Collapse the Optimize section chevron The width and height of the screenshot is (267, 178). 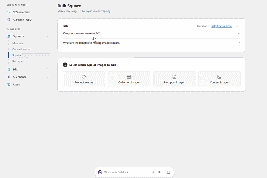click(x=48, y=36)
